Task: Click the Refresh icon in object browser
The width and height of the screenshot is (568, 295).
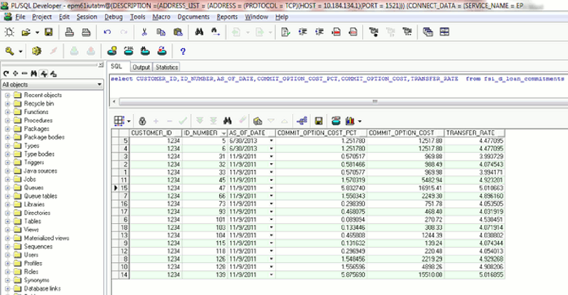Action: pyautogui.click(x=6, y=73)
